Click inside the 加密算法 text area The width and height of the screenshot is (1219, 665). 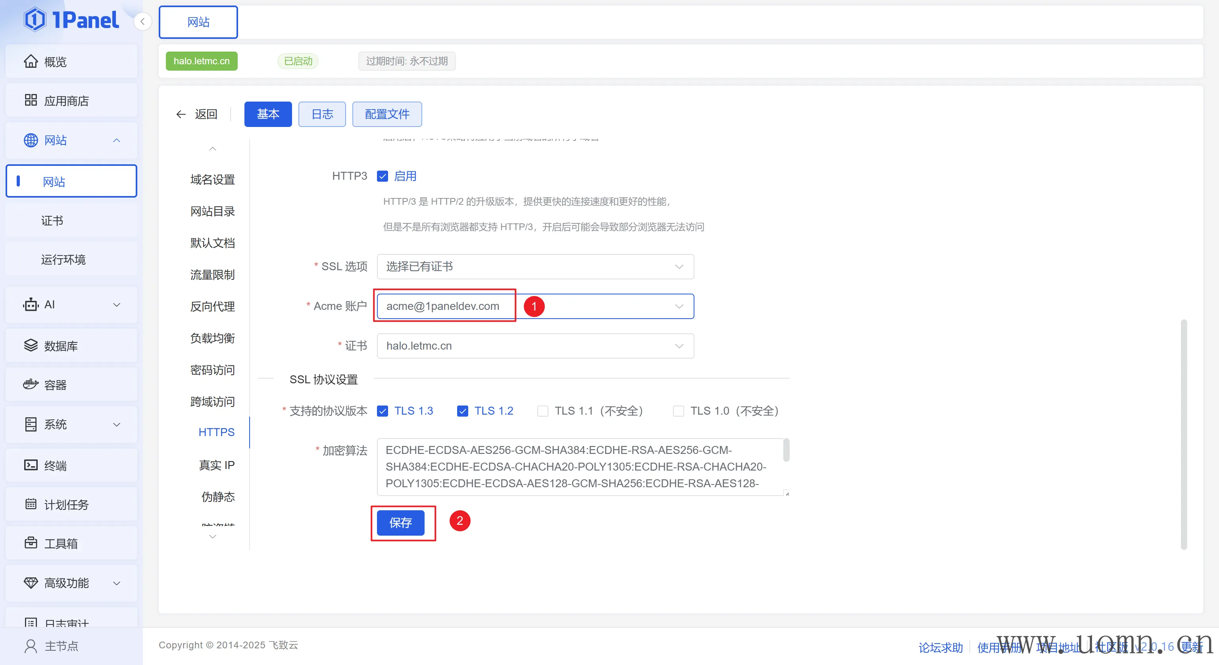coord(577,466)
